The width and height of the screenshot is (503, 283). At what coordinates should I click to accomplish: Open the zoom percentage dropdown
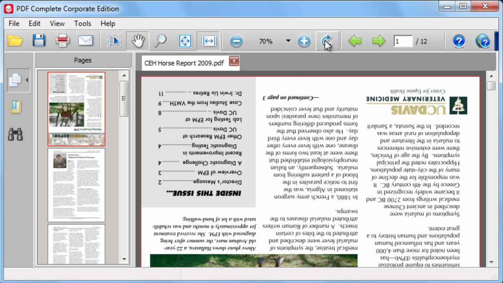click(288, 41)
